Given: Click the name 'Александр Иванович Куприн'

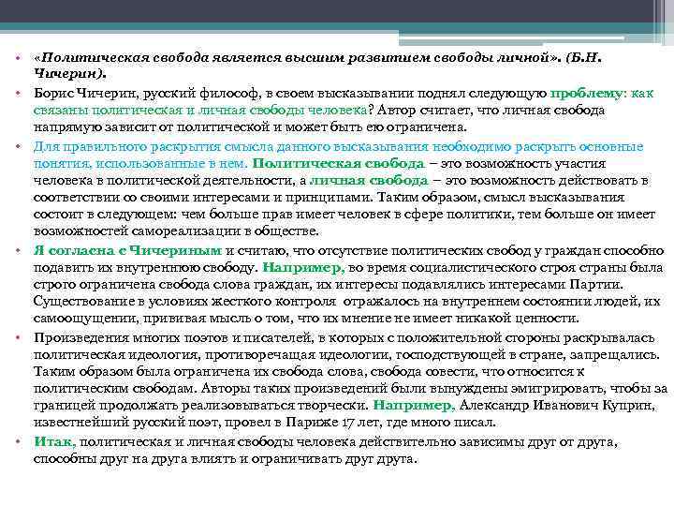Looking at the screenshot, I should [x=557, y=406].
